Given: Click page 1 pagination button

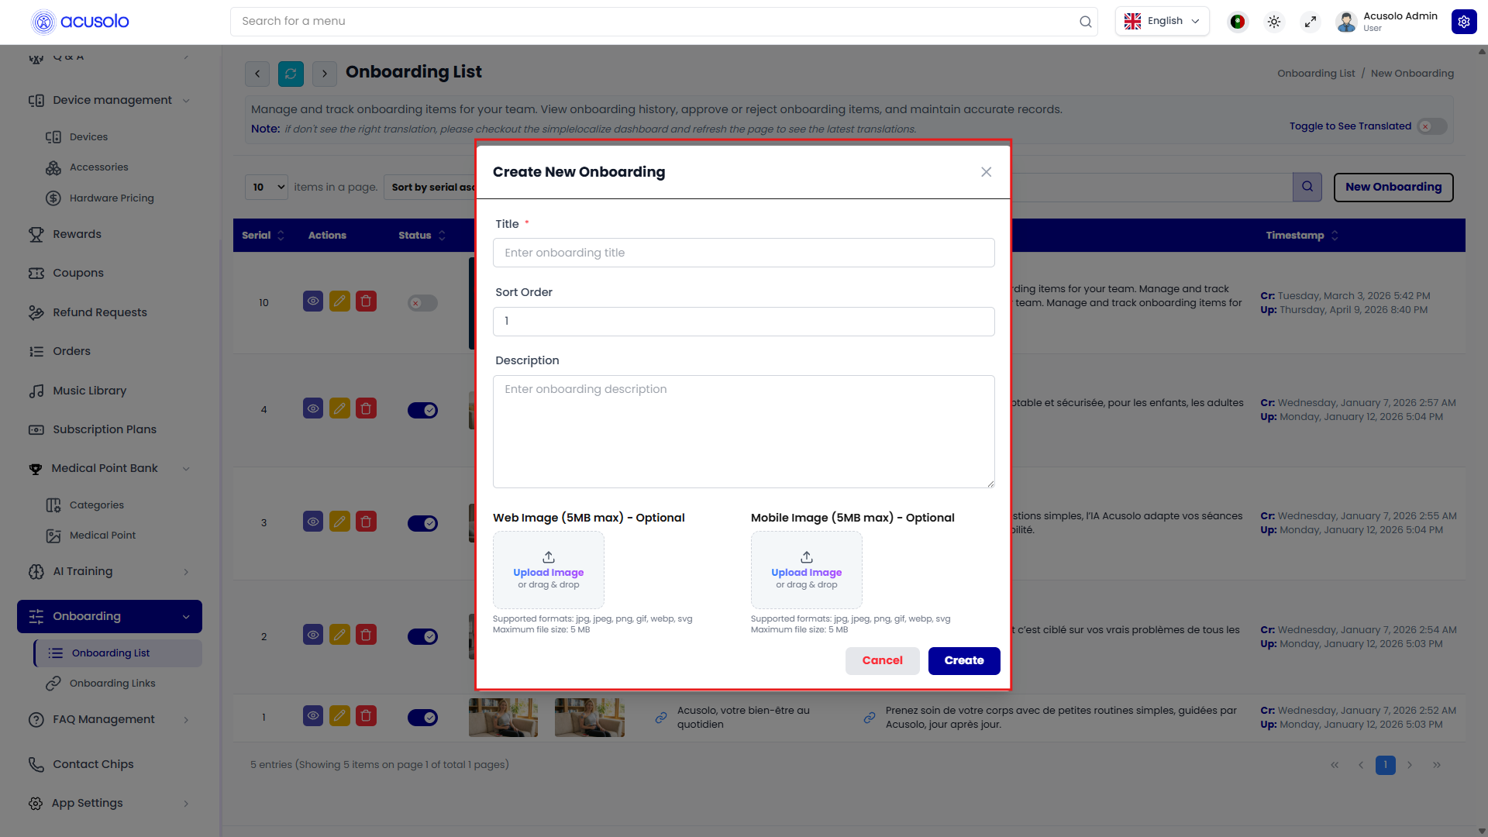Looking at the screenshot, I should (x=1386, y=765).
